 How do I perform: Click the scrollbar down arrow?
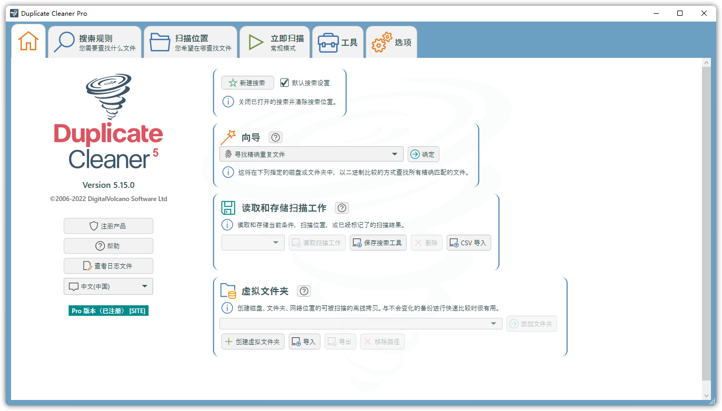(x=706, y=396)
